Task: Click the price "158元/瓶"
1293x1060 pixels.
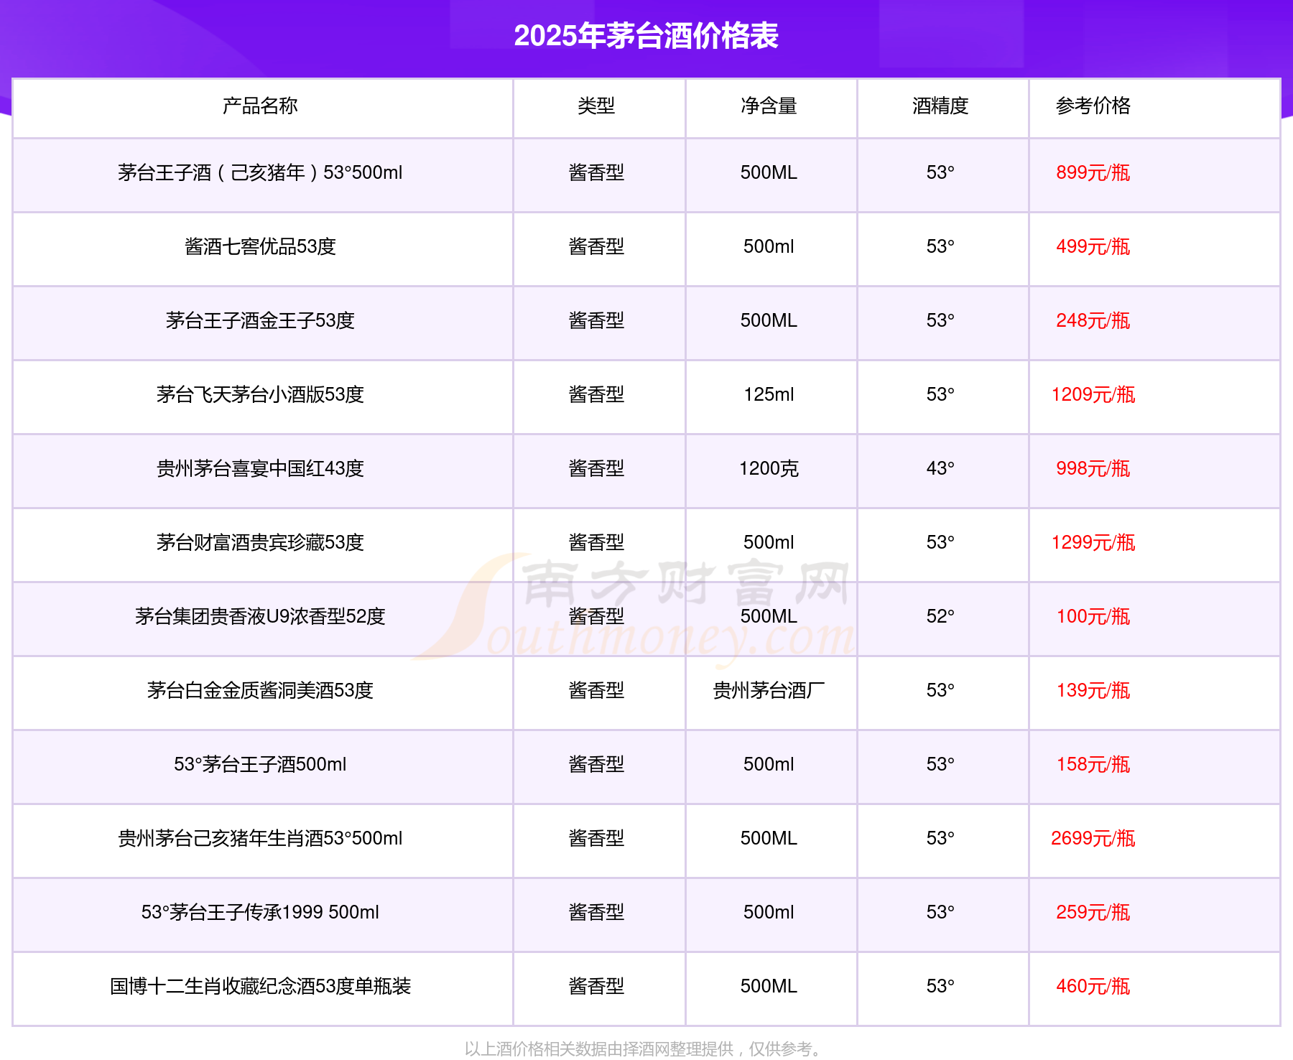Action: (1093, 764)
